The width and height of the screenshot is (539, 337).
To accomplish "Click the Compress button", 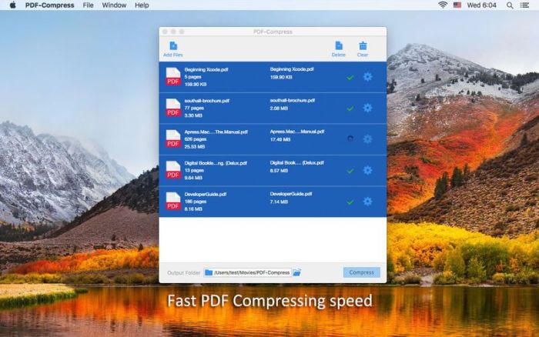I will (362, 272).
